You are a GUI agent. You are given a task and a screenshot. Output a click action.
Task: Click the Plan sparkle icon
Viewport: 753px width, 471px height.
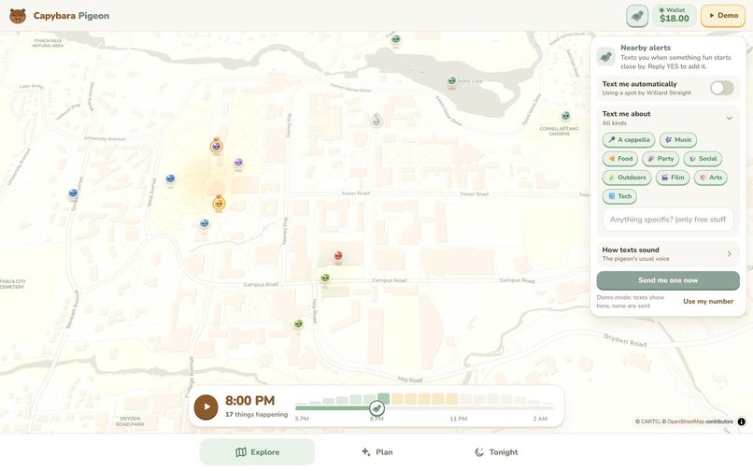click(366, 451)
